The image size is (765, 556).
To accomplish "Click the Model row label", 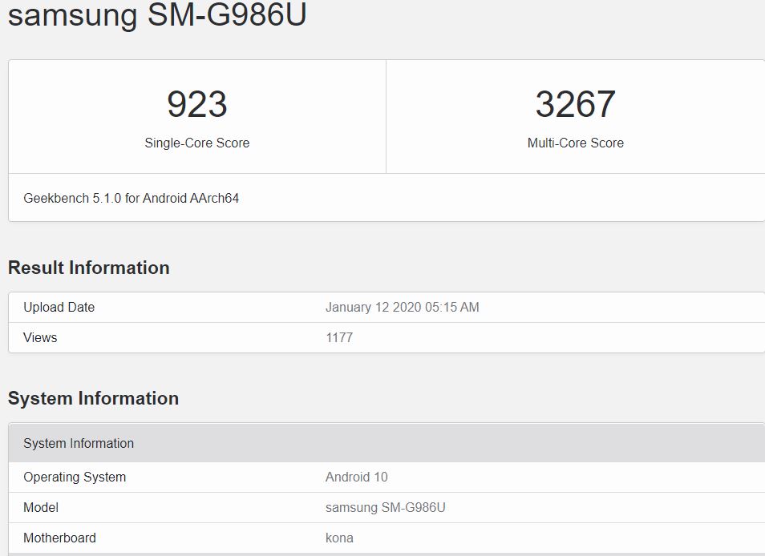I will click(x=41, y=507).
